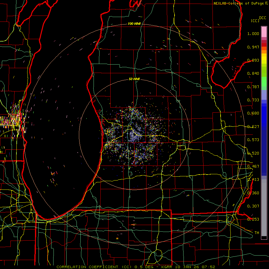Click the DCC legend heading
The height and width of the screenshot is (269, 269).
point(262,18)
